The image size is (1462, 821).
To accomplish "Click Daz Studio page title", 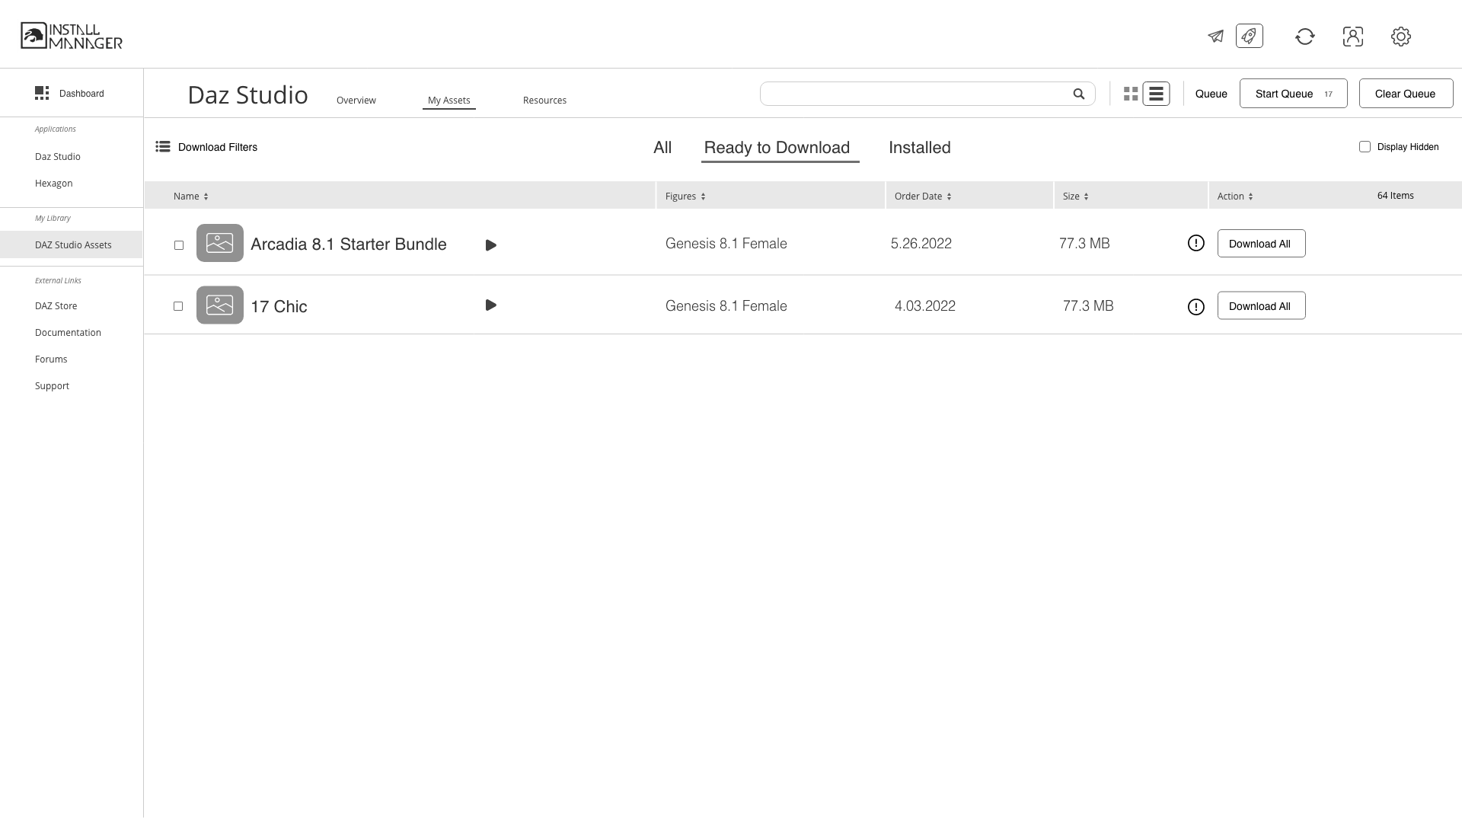I will click(x=248, y=94).
